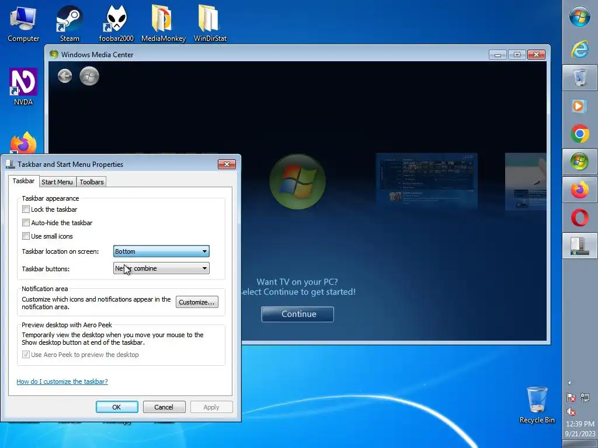The image size is (598, 448).
Task: Select the Recycle Bin desktop icon
Action: (x=537, y=405)
